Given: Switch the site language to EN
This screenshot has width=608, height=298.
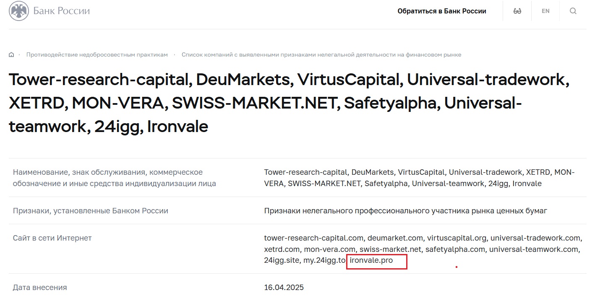Looking at the screenshot, I should click(545, 11).
